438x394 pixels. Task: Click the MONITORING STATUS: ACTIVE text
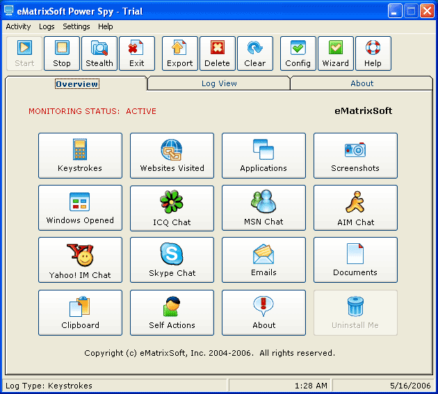92,111
